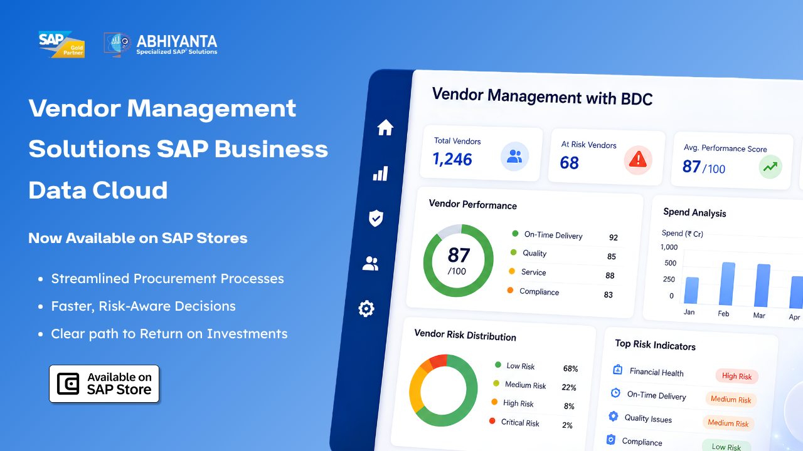Click the "Spend (₹ Cr)" axis label
803x451 pixels.
tap(682, 234)
